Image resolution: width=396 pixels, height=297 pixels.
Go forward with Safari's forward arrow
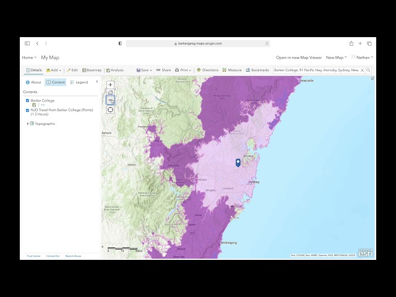click(46, 43)
